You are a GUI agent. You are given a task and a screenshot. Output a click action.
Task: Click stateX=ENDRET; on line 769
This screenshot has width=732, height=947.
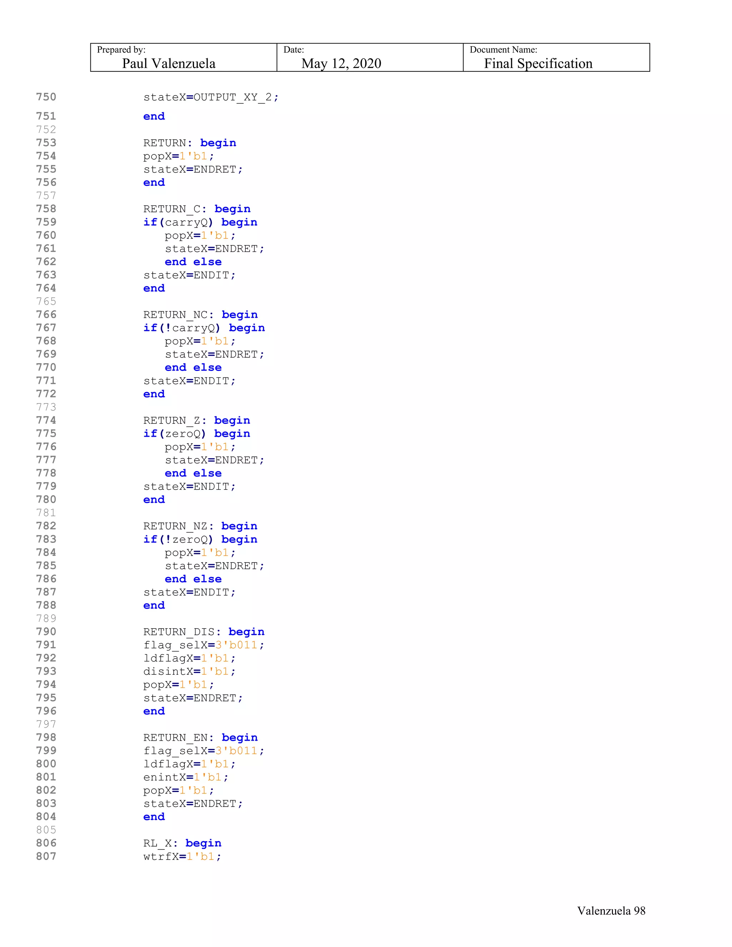click(x=215, y=354)
